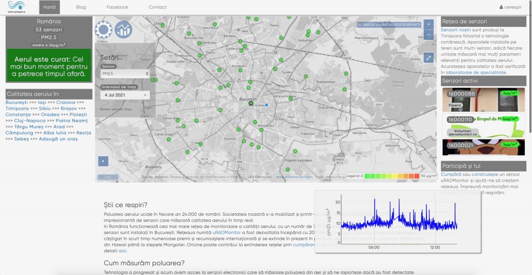Image resolution: width=532 pixels, height=275 pixels.
Task: Open the Senzor PM2.5 dropdown
Action: pos(125,74)
